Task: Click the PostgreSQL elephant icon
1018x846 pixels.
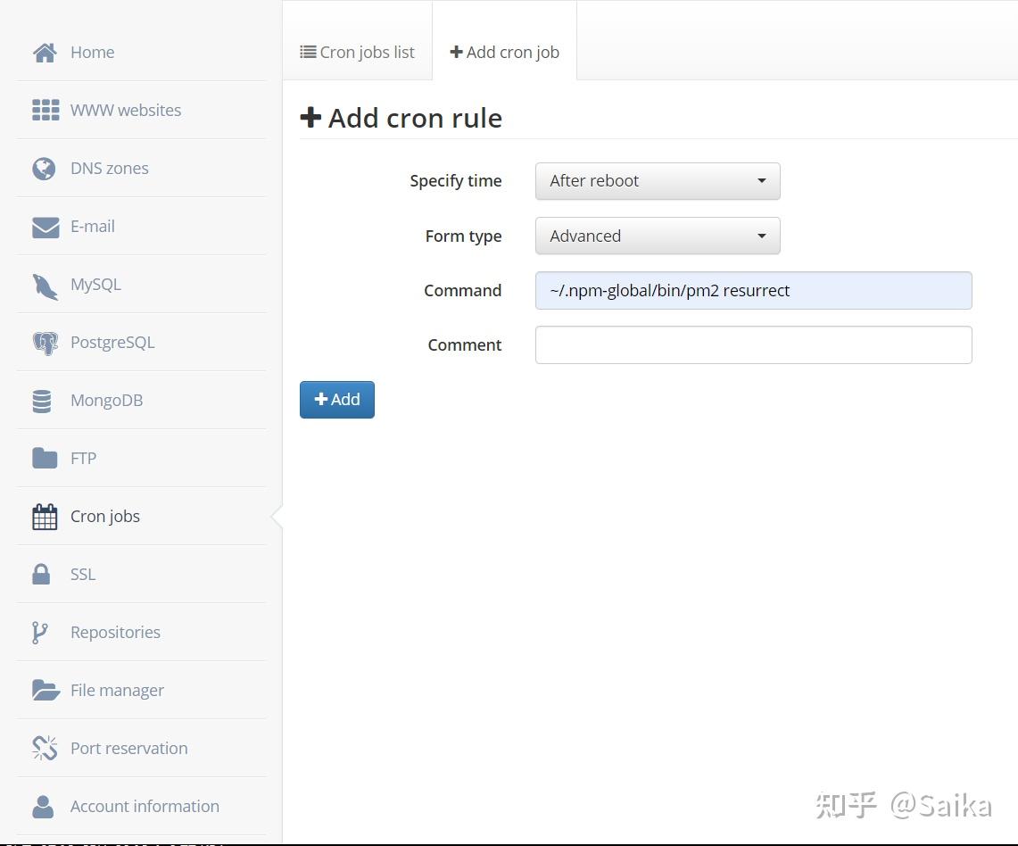Action: [x=45, y=343]
